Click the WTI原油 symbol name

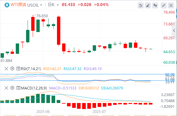[18, 5]
